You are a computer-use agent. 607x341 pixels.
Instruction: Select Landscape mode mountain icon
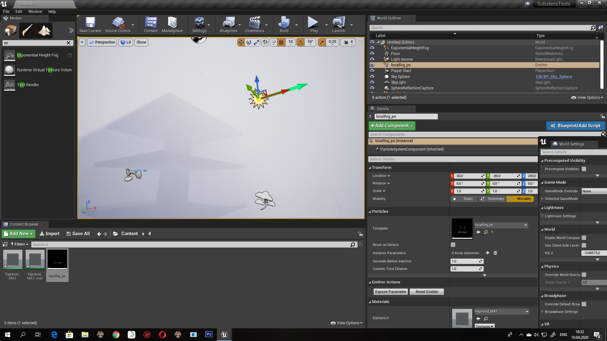pyautogui.click(x=44, y=31)
